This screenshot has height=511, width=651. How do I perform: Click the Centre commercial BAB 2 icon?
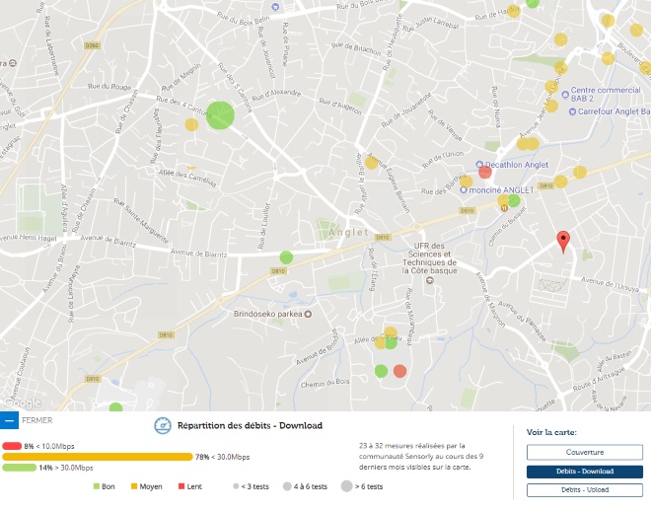565,95
